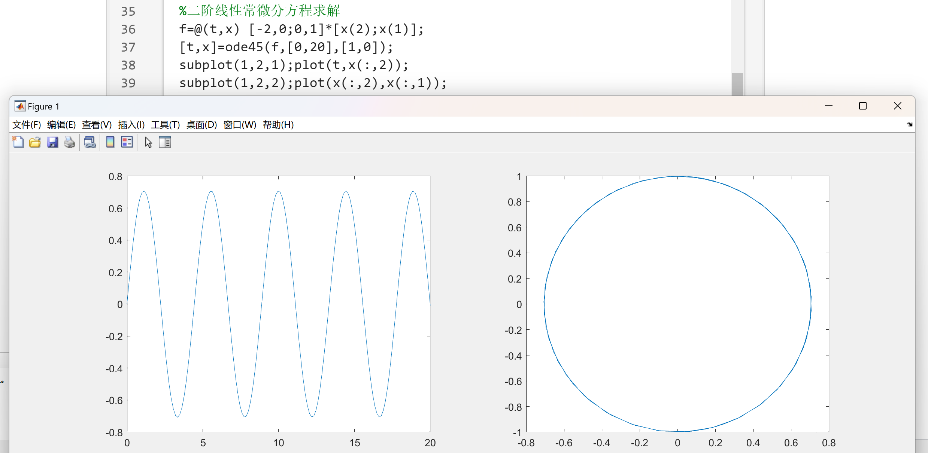Screen dimensions: 928x453
Task: Click the editor's vertical scrollbar thumb
Action: click(737, 84)
